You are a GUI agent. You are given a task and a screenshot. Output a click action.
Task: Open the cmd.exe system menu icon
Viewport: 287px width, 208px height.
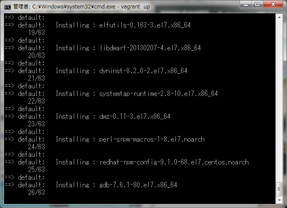[x=8, y=7]
